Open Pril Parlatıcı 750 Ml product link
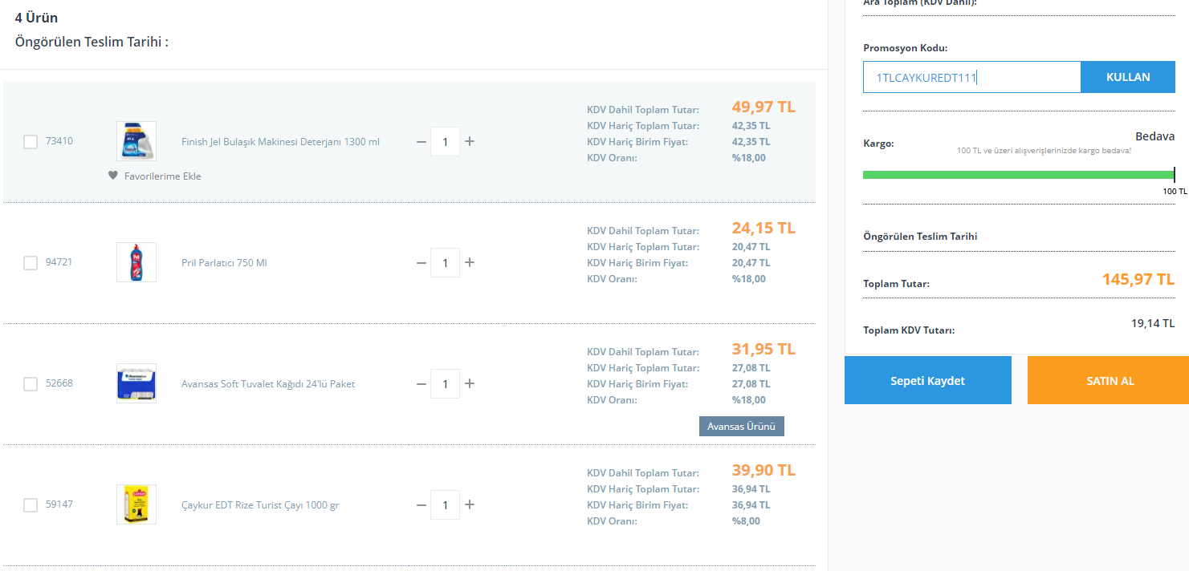The image size is (1189, 571). pyautogui.click(x=224, y=263)
